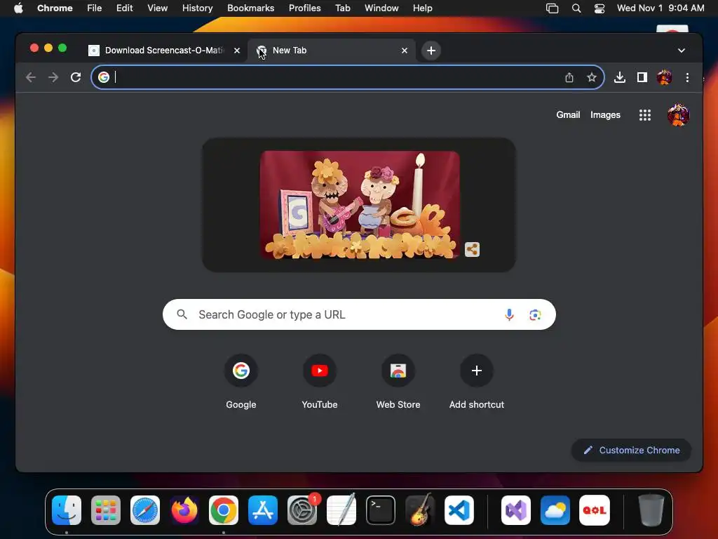The image size is (718, 539).
Task: Open System Settings from the Dock
Action: [x=302, y=510]
